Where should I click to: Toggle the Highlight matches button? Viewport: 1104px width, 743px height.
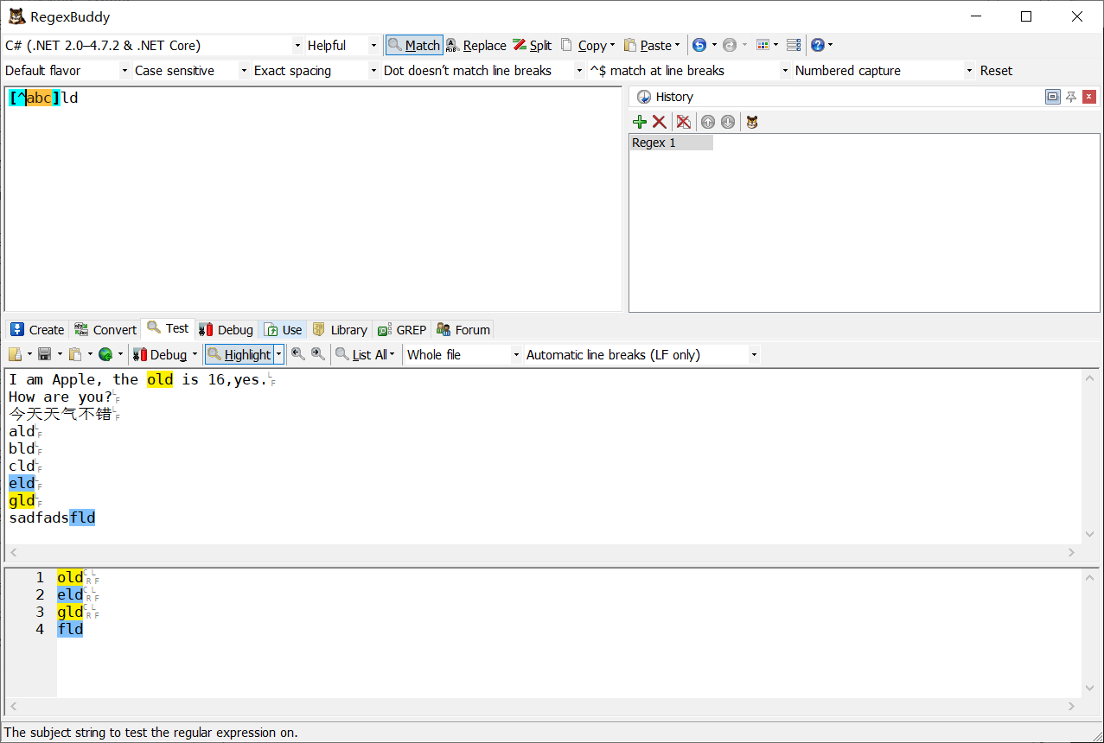tap(239, 354)
